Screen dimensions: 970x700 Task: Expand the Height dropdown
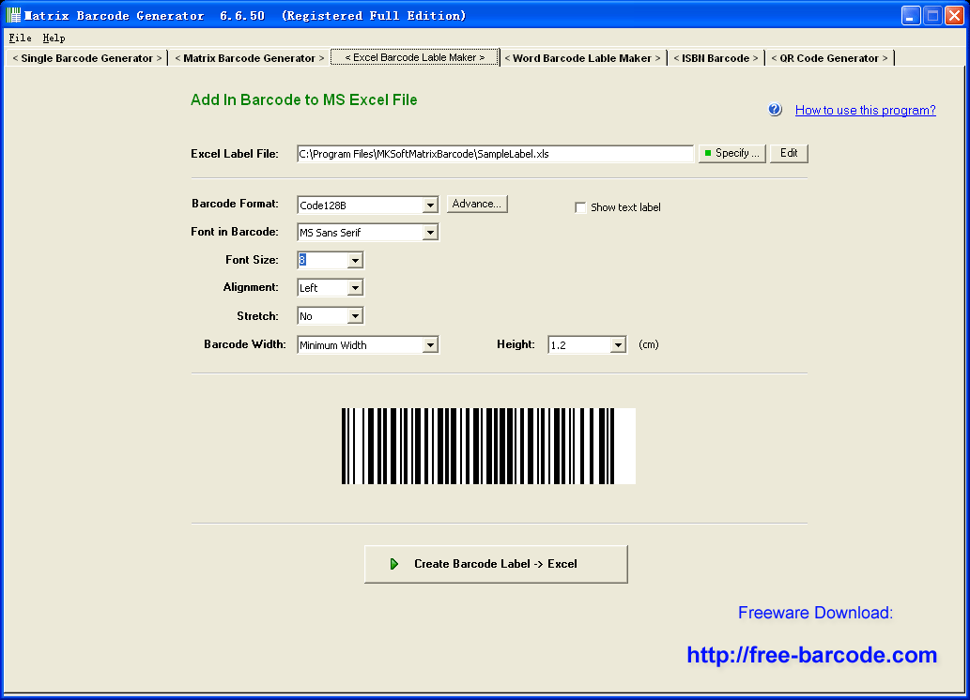pyautogui.click(x=618, y=344)
